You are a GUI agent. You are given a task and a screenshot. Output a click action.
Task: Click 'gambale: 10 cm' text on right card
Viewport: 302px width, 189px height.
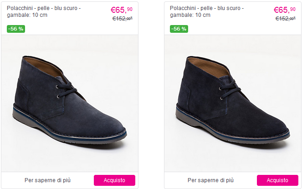190,15
